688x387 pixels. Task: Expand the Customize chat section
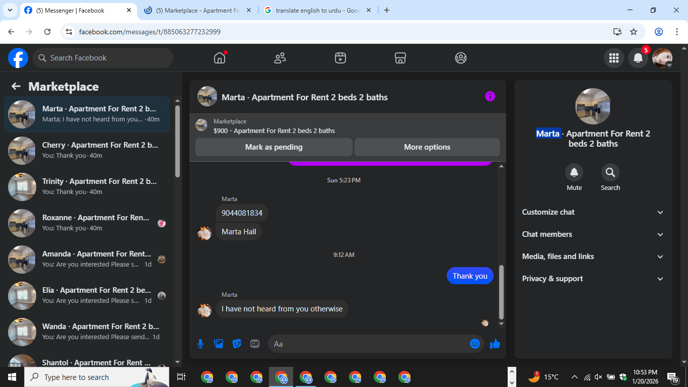[593, 212]
